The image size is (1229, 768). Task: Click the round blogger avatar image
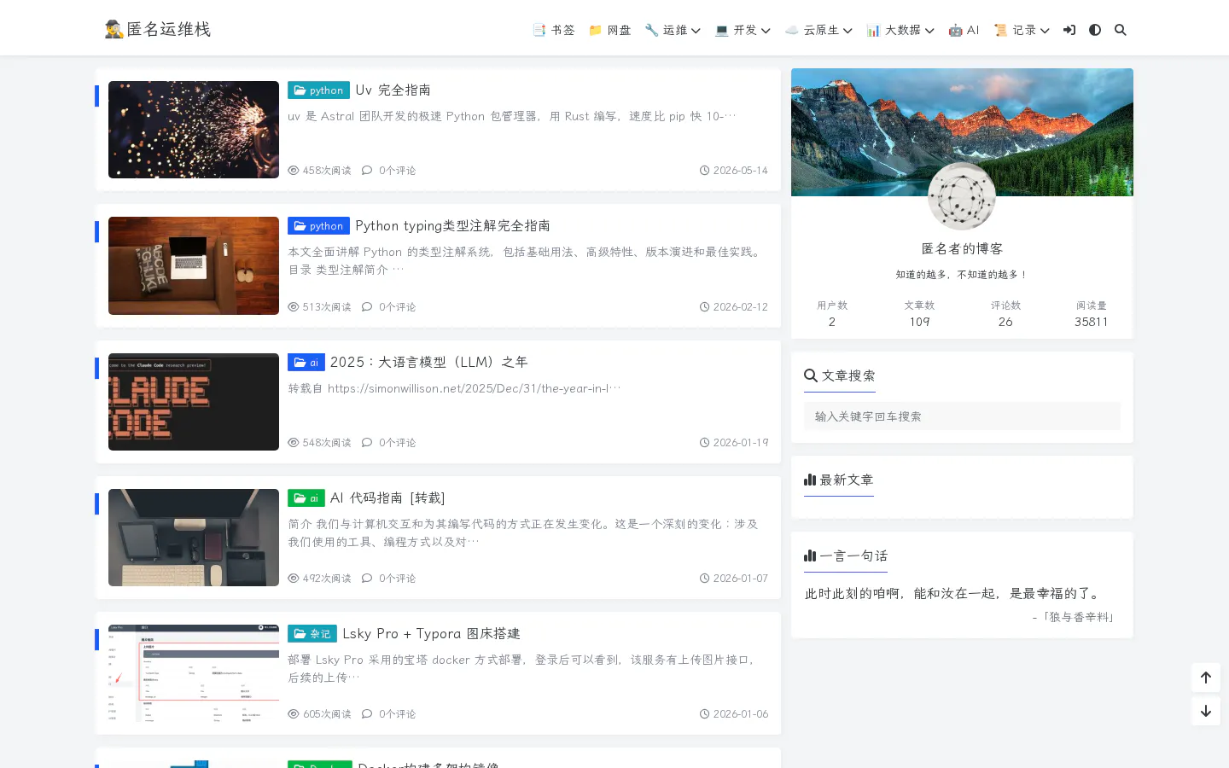coord(962,196)
